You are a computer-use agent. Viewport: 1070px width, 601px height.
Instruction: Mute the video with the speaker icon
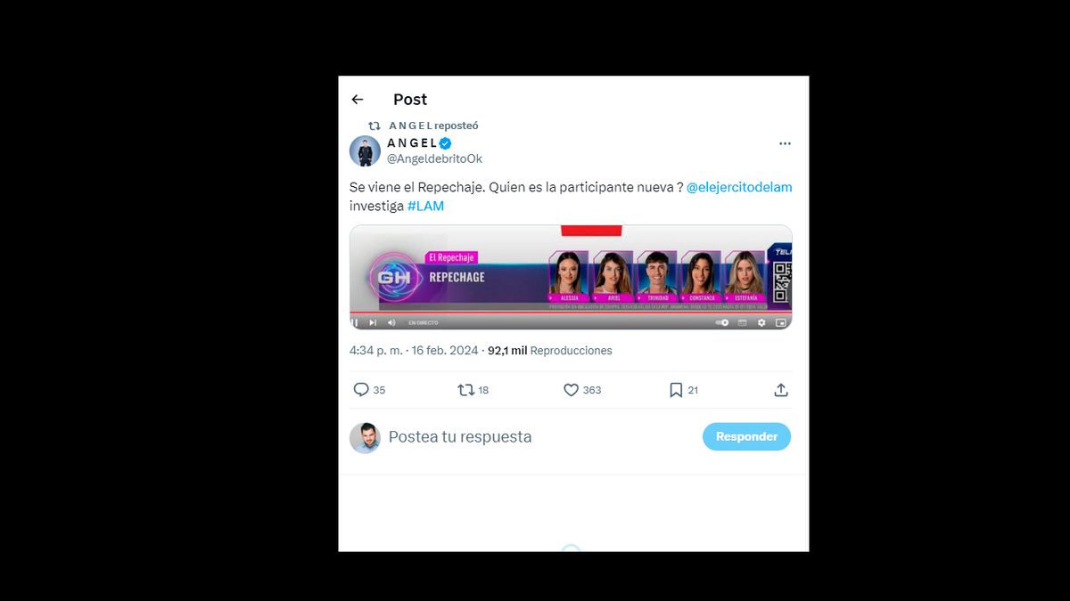click(x=391, y=322)
